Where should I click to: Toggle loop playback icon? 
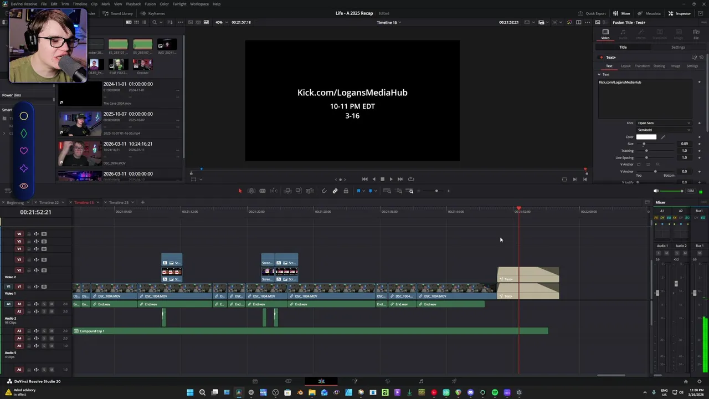pyautogui.click(x=411, y=179)
